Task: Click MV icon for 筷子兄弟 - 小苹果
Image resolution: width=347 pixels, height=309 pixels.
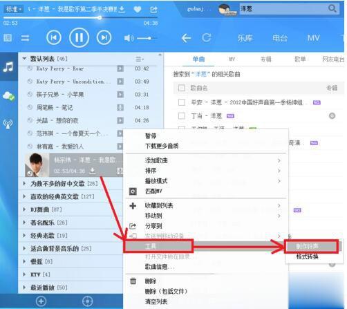Action: [x=120, y=95]
